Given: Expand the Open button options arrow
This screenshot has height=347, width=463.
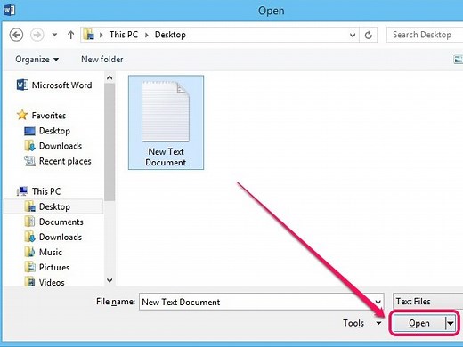Looking at the screenshot, I should coord(451,323).
